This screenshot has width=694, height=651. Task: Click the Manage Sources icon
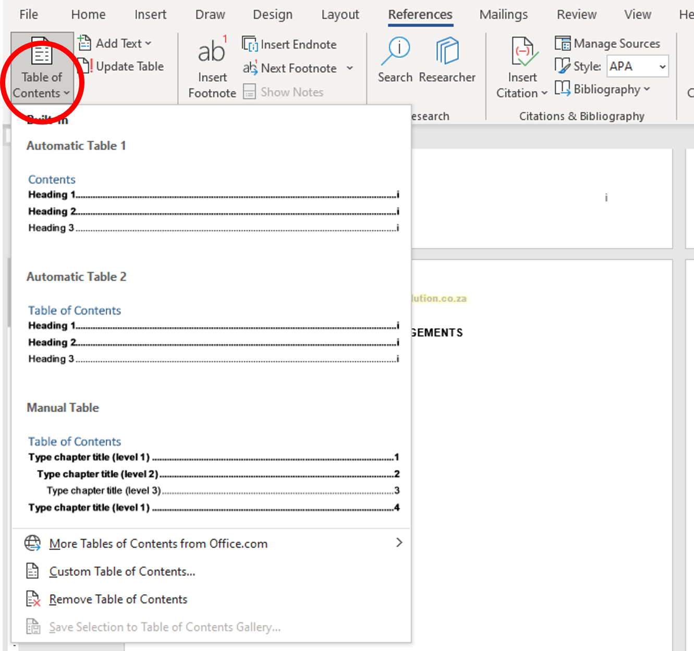[x=563, y=43]
